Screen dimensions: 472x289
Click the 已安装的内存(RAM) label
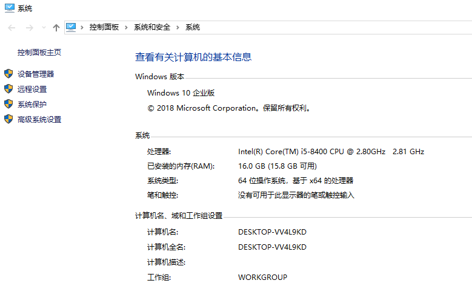pyautogui.click(x=181, y=166)
